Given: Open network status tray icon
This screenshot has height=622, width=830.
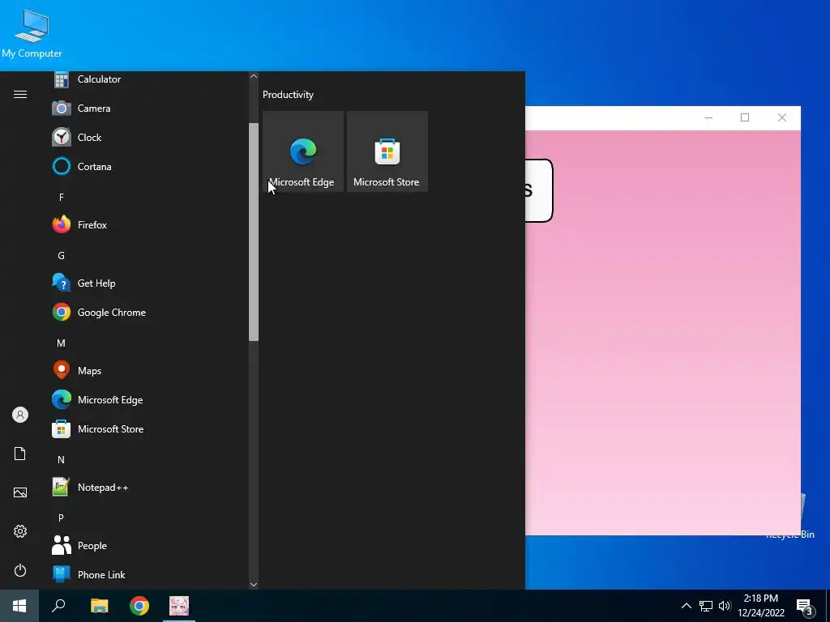Looking at the screenshot, I should point(706,606).
